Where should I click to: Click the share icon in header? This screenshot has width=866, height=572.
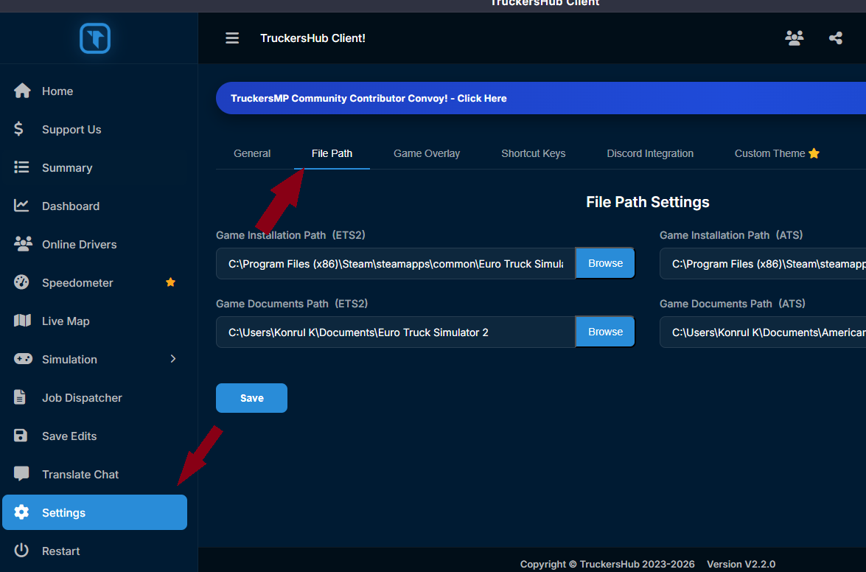click(x=836, y=38)
